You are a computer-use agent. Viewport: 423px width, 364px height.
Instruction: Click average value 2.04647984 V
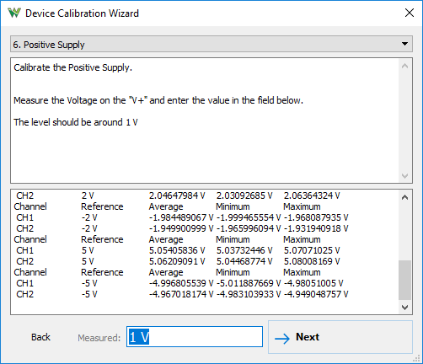click(177, 195)
